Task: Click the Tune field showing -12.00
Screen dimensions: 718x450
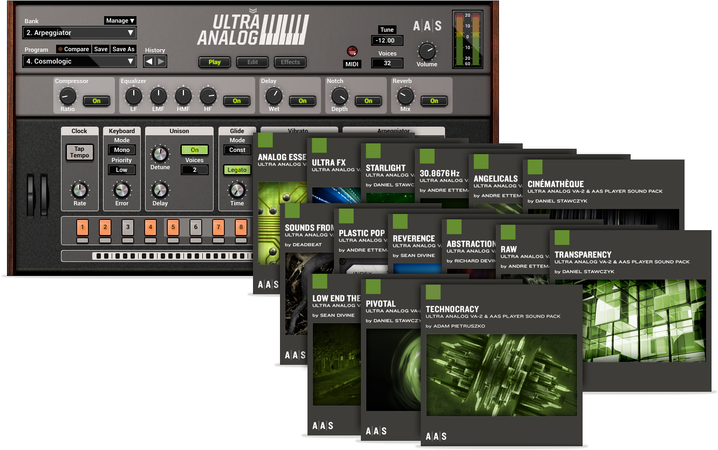Action: 386,40
